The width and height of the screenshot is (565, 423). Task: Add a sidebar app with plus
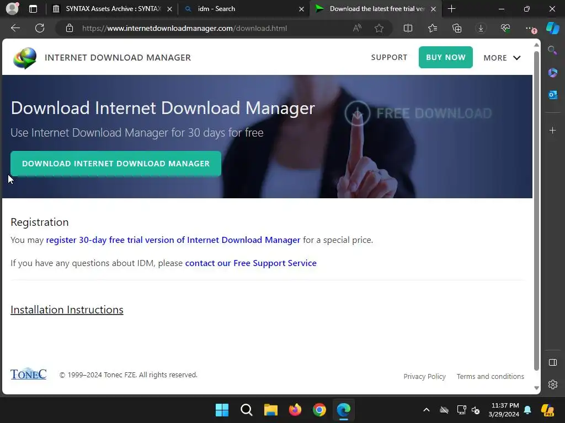[552, 130]
